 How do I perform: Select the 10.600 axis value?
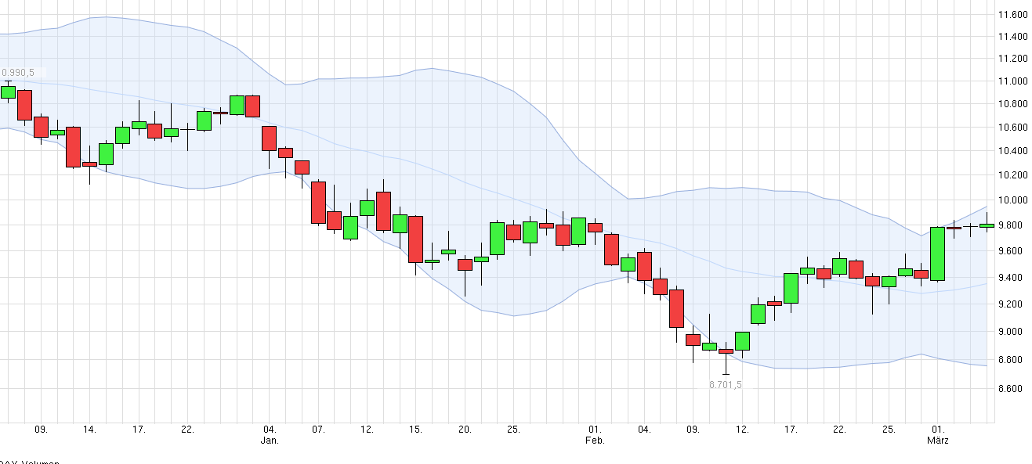1012,128
